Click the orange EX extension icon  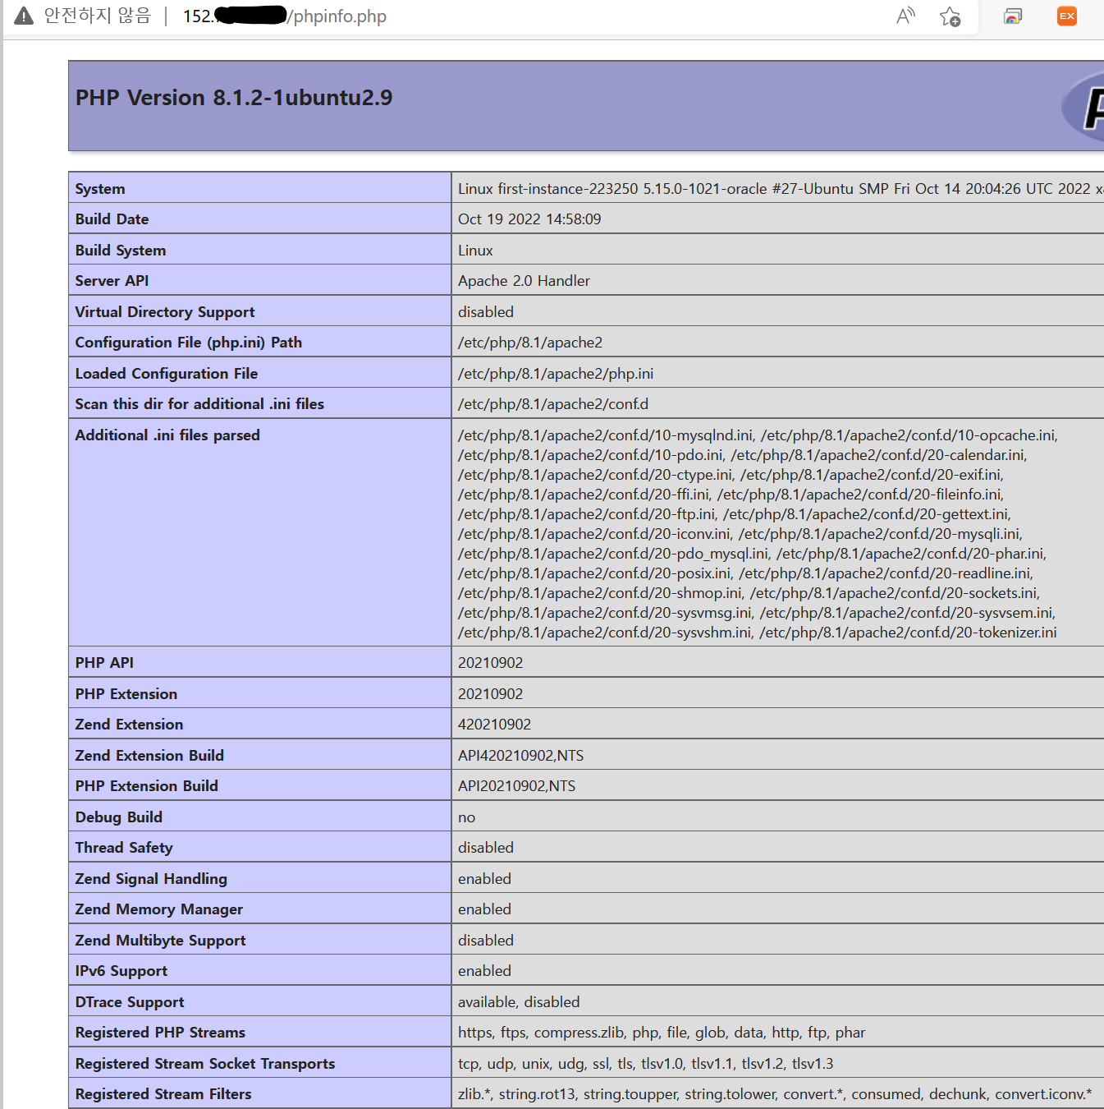(1067, 16)
